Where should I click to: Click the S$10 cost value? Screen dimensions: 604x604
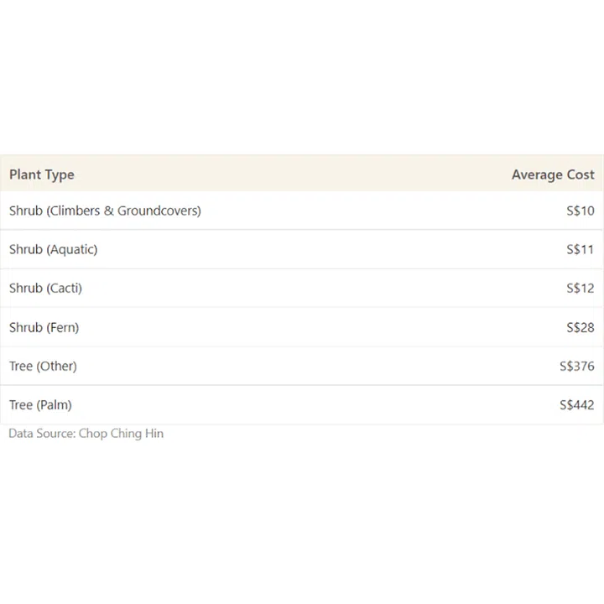[x=580, y=211]
